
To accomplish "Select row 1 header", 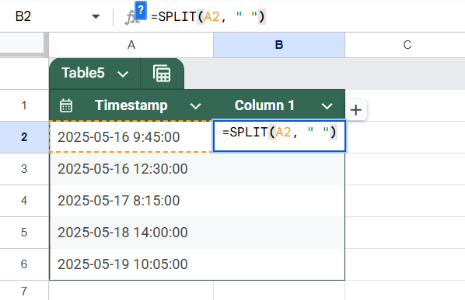I will [24, 105].
